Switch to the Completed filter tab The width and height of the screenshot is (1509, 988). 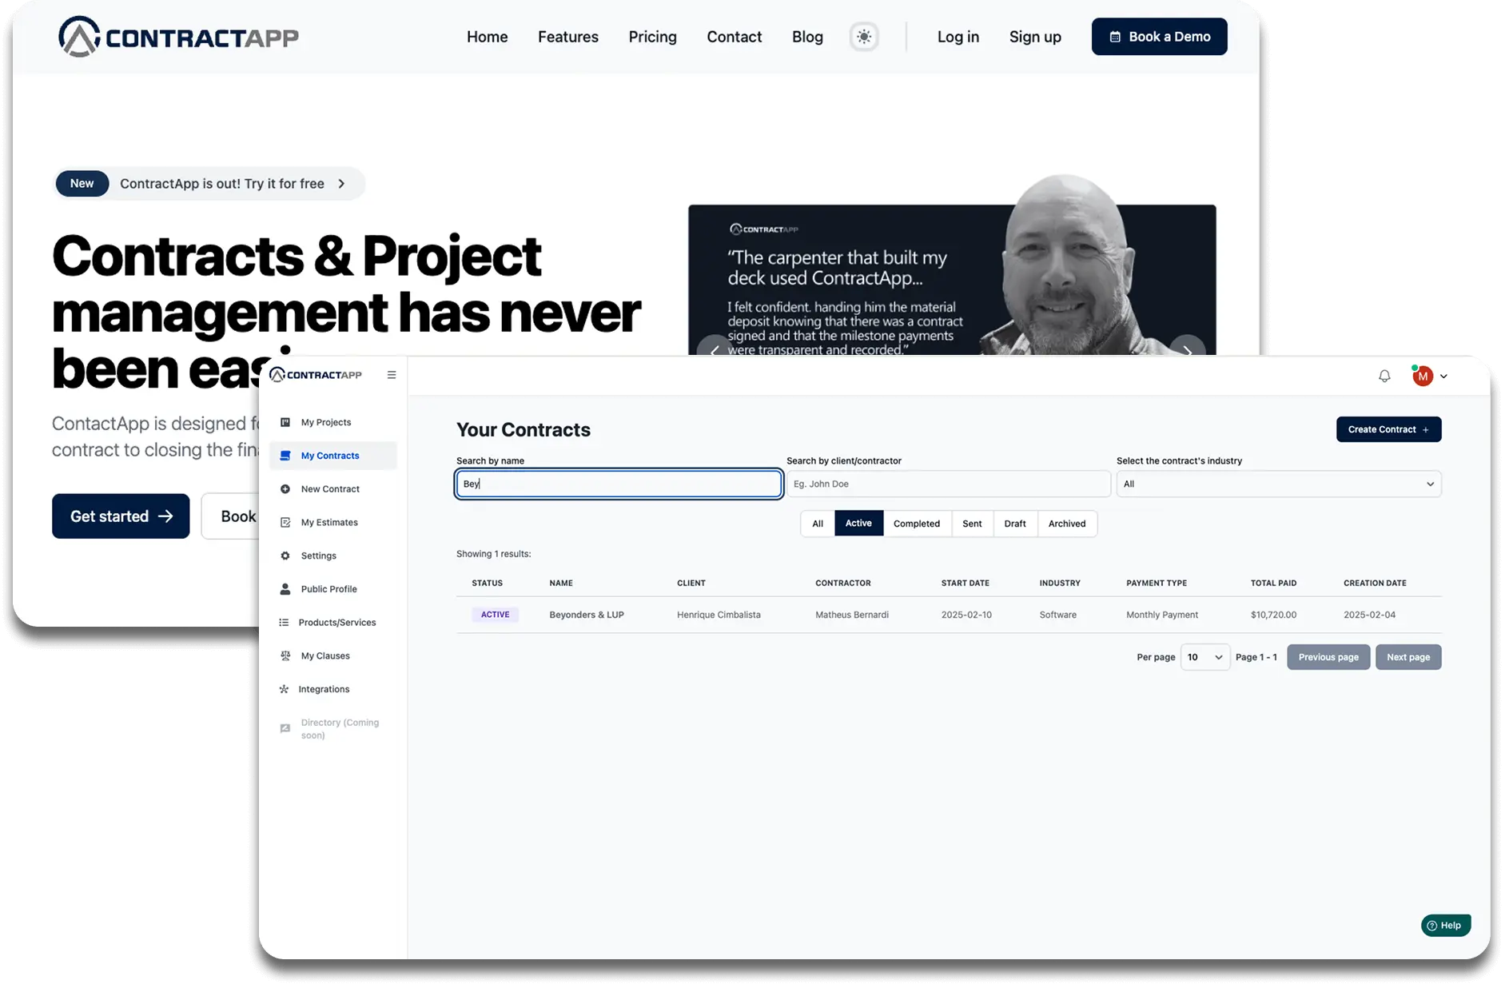click(x=917, y=524)
